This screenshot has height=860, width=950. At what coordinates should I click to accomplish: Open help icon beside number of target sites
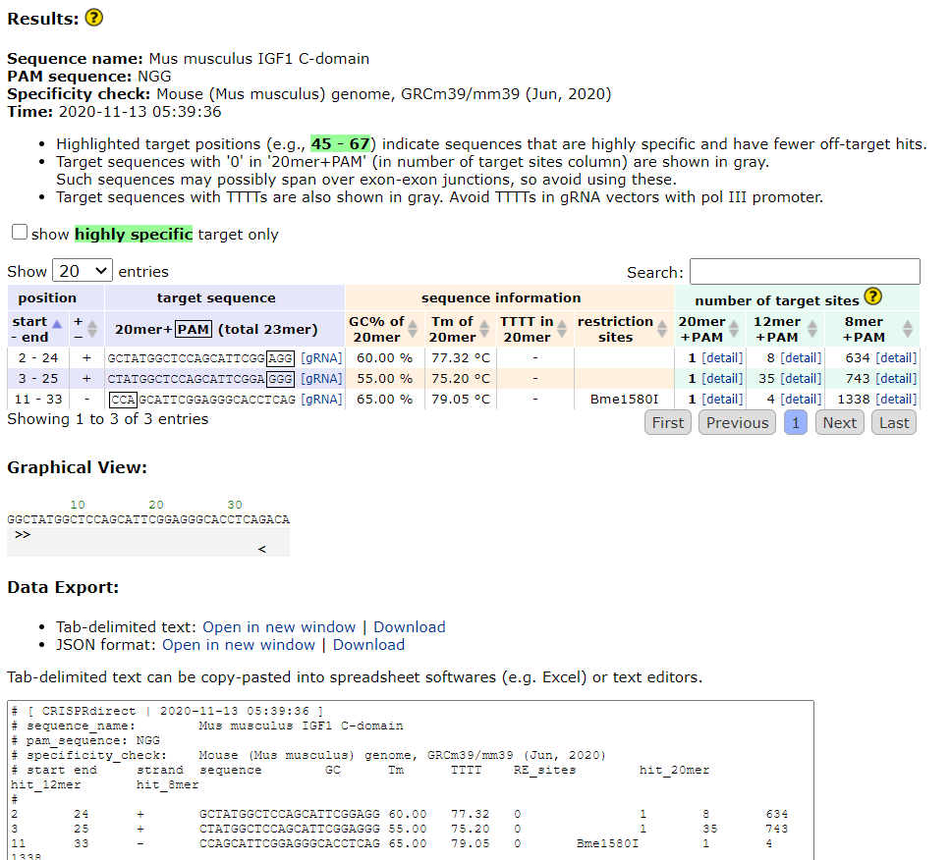click(873, 297)
